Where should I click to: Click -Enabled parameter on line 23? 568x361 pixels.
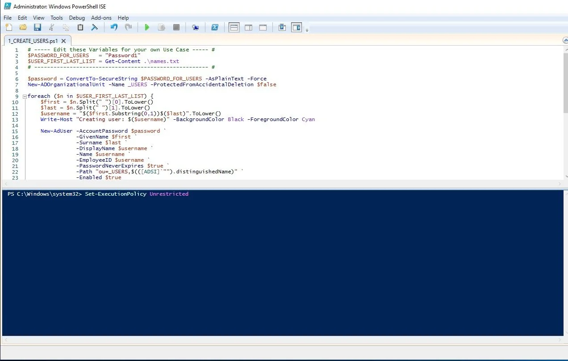(x=89, y=177)
